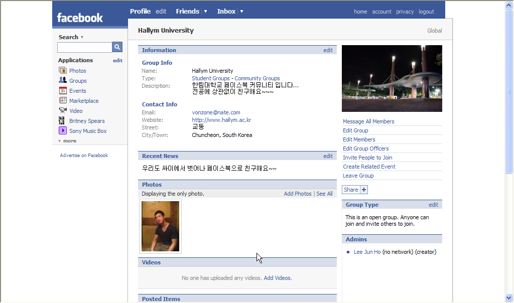Click Message All Members
The image size is (514, 303).
(368, 121)
